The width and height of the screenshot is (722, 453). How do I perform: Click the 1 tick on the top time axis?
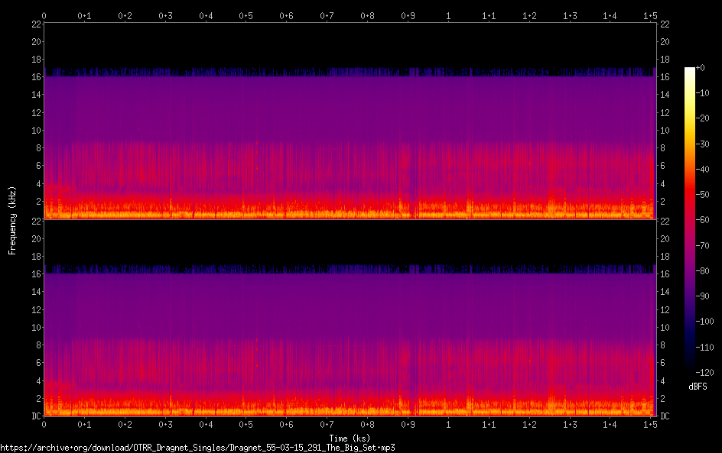pyautogui.click(x=448, y=15)
